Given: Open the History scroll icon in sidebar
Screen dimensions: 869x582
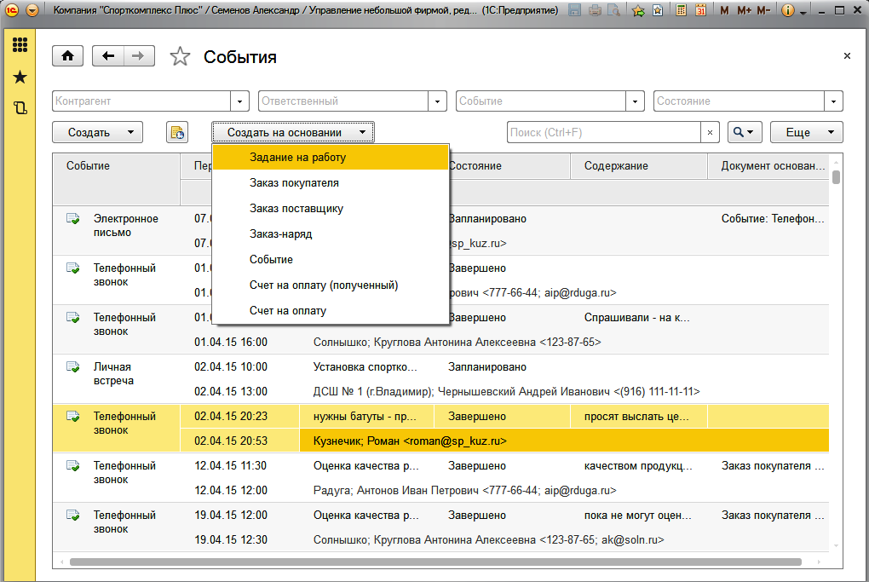Looking at the screenshot, I should [x=20, y=108].
